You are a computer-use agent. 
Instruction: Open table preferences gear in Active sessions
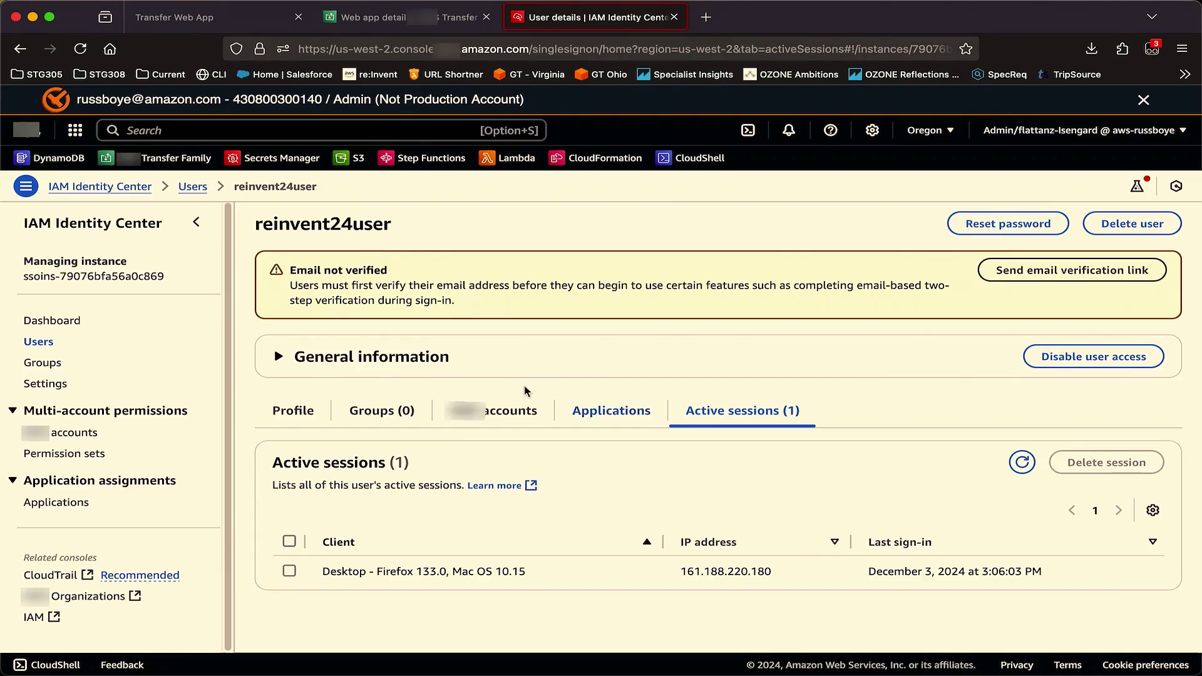[x=1153, y=510]
